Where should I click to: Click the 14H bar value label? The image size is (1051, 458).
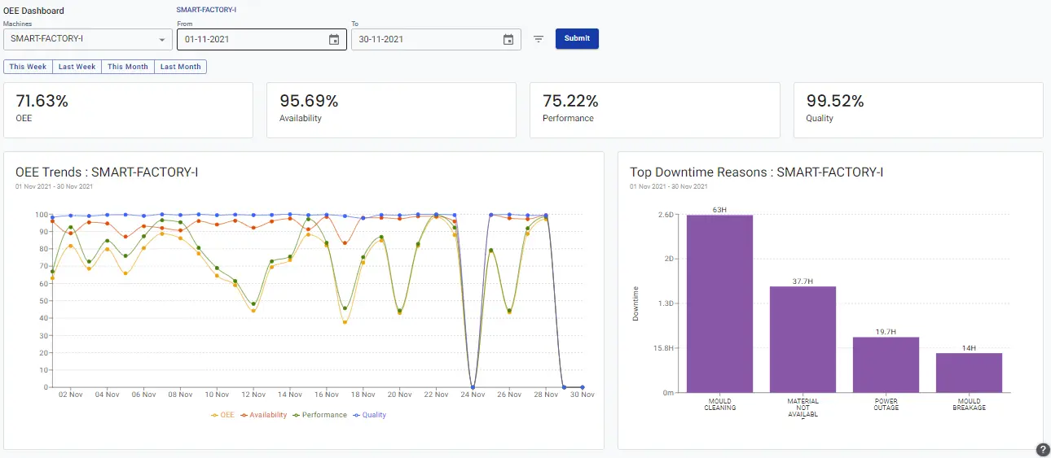tap(969, 348)
